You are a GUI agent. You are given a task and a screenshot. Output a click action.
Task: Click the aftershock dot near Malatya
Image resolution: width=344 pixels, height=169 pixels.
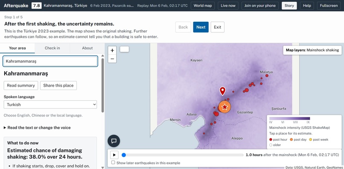267,76
